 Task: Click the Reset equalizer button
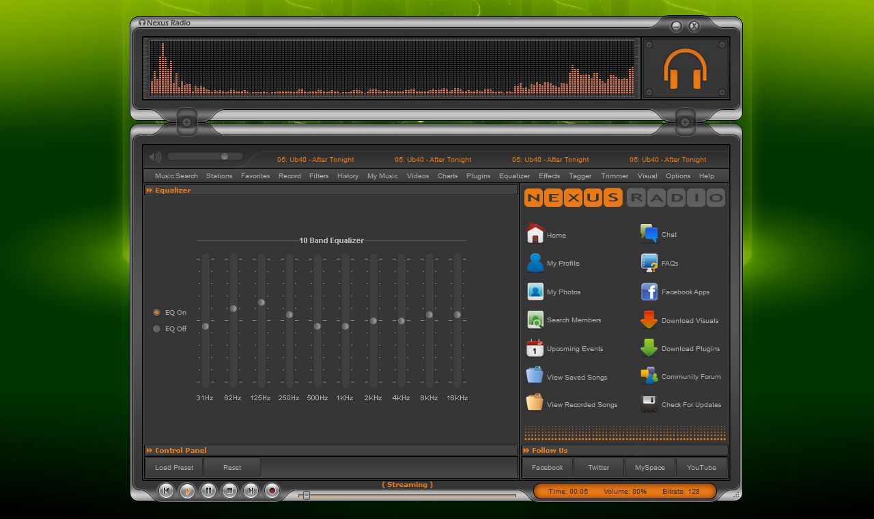click(232, 468)
